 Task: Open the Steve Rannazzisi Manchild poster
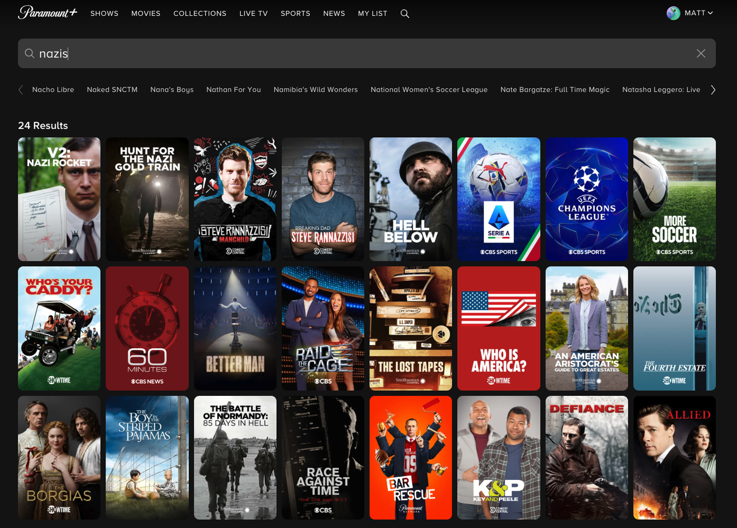click(x=235, y=199)
